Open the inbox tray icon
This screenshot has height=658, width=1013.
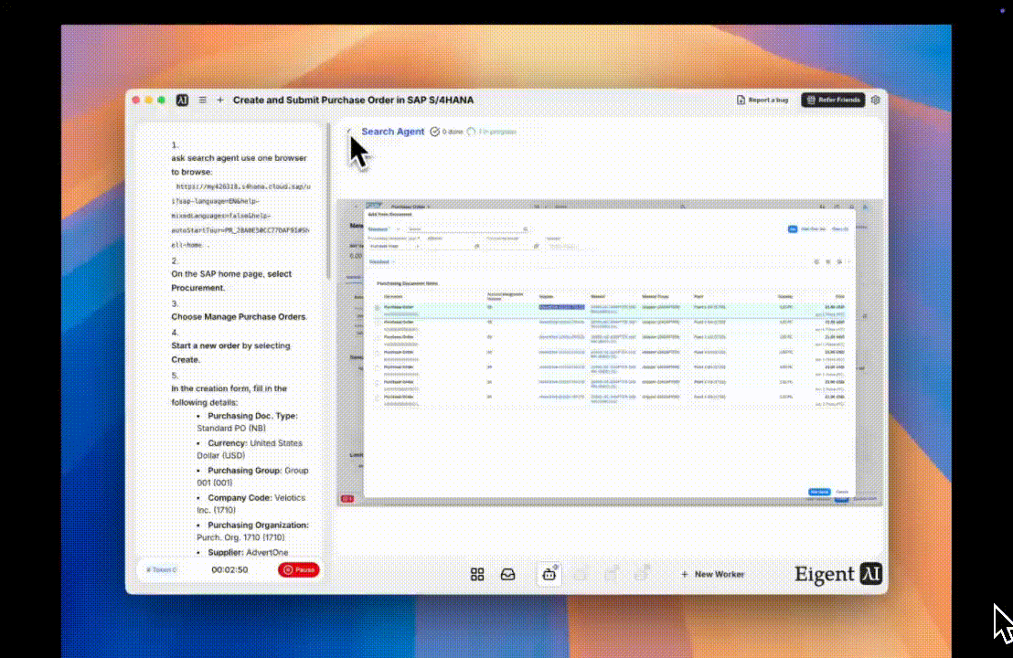click(507, 574)
